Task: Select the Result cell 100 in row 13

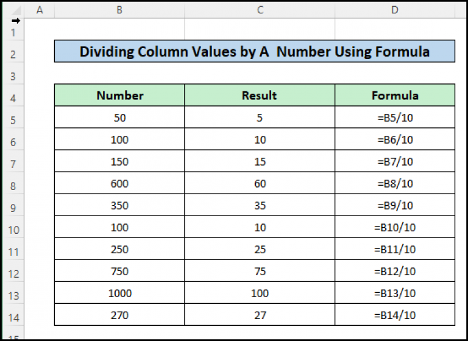Action: (x=260, y=293)
